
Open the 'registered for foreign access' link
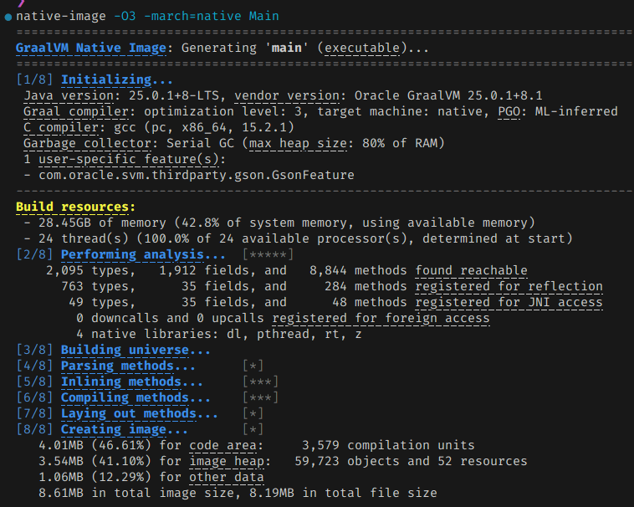[381, 318]
